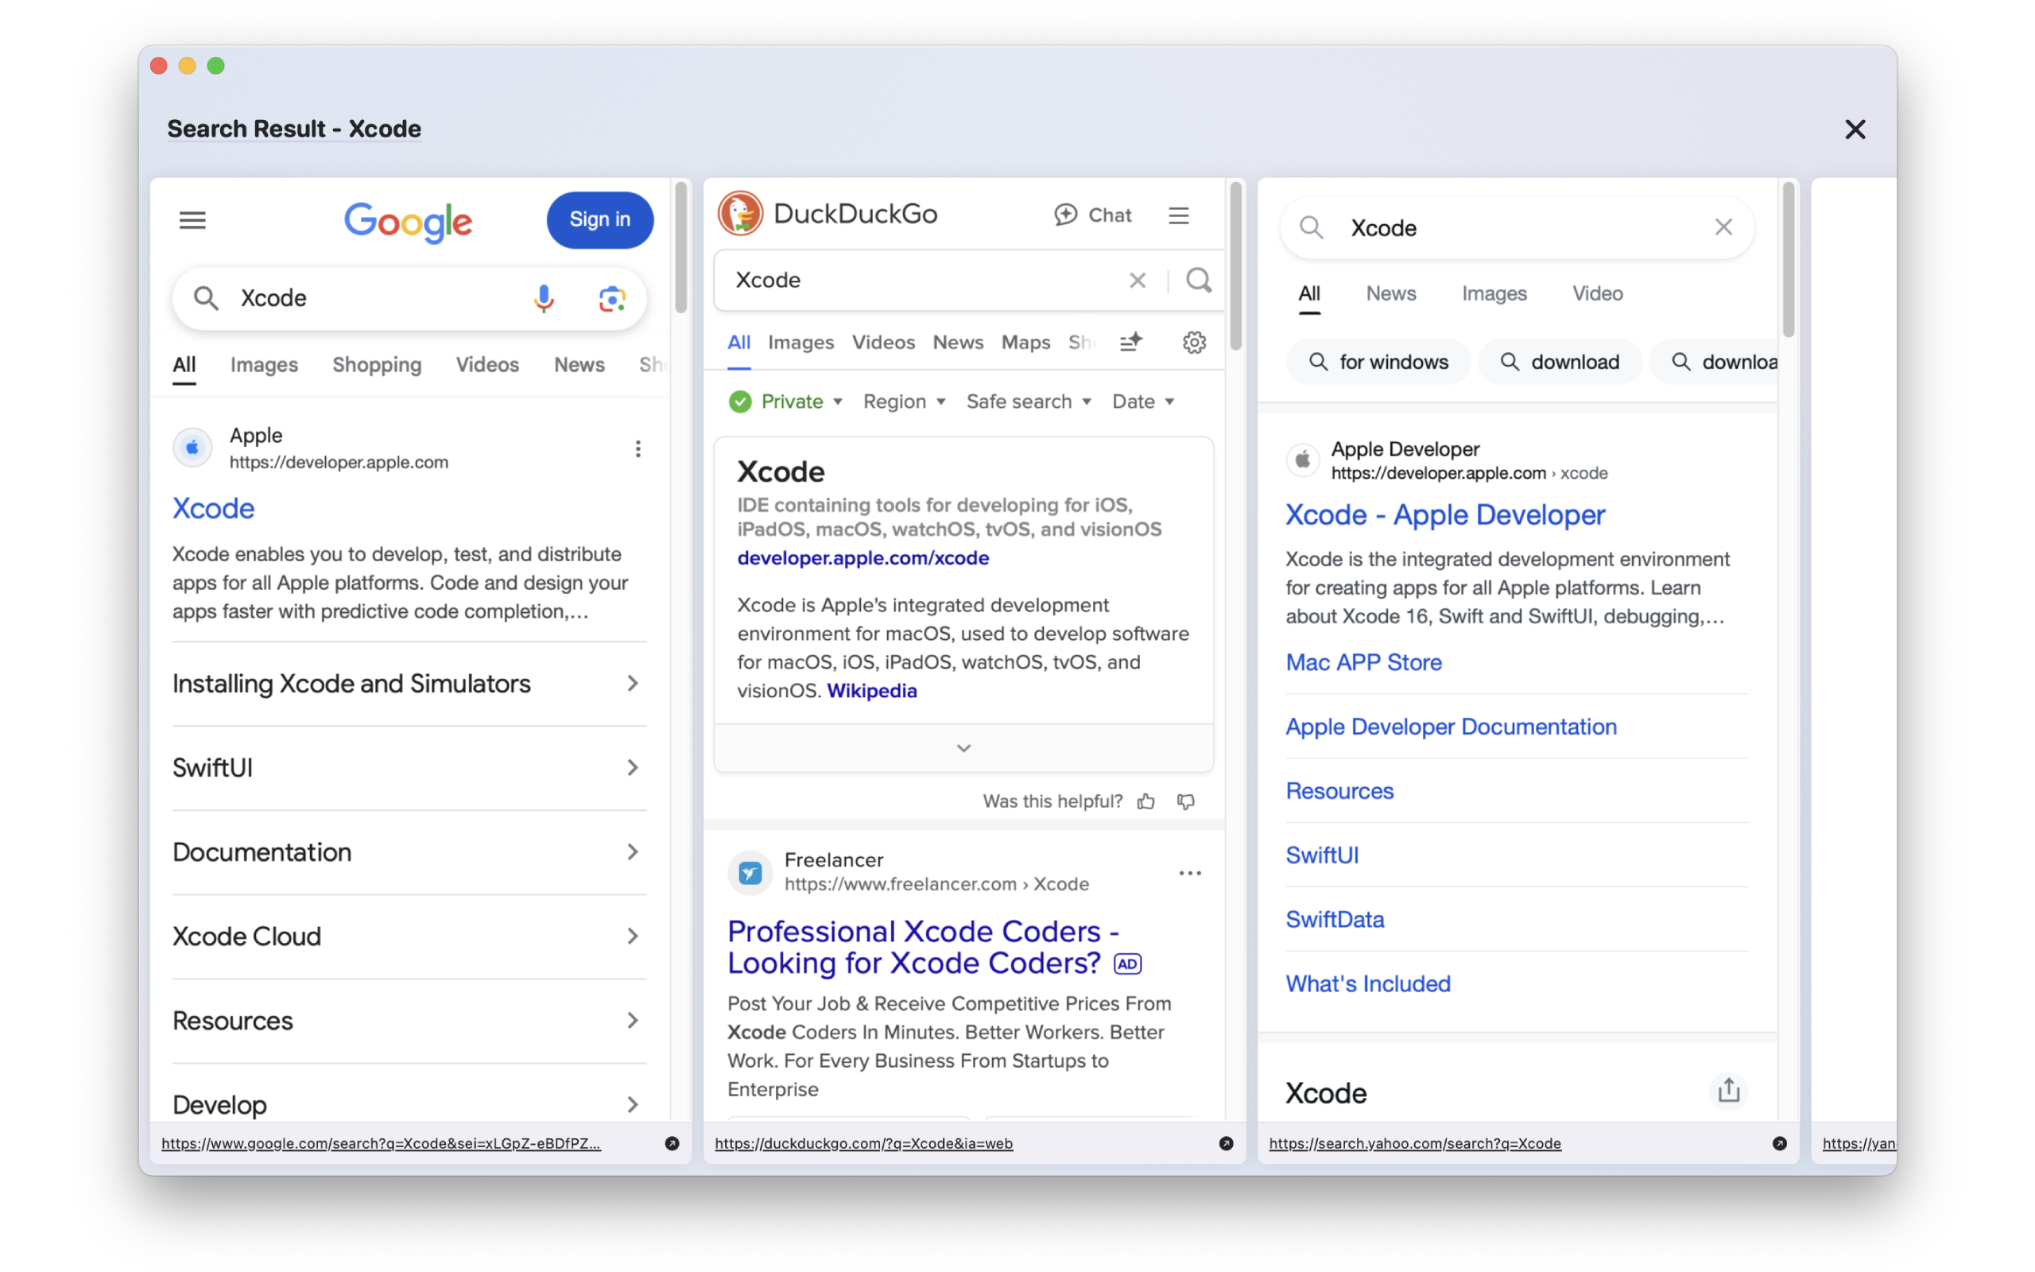Click the Freelancer favicon
This screenshot has width=2035, height=1272.
750,872
